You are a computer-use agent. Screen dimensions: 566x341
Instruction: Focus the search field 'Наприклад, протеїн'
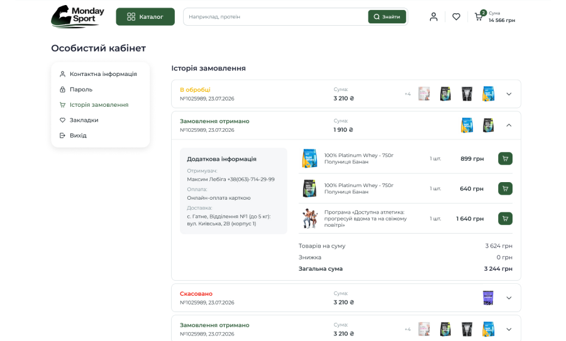click(x=275, y=16)
